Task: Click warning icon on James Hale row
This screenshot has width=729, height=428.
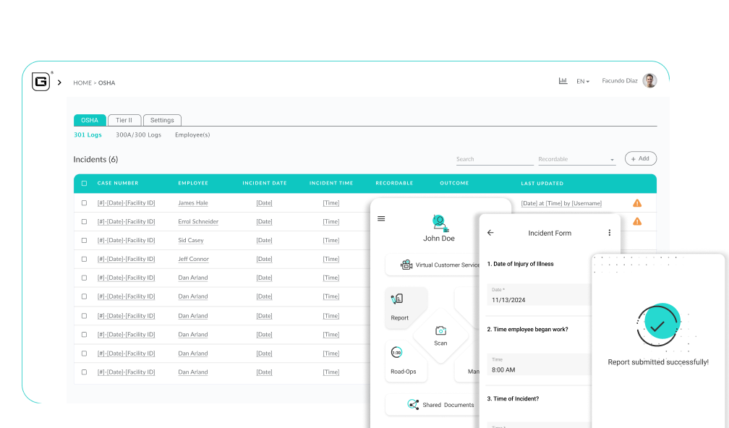Action: 637,203
